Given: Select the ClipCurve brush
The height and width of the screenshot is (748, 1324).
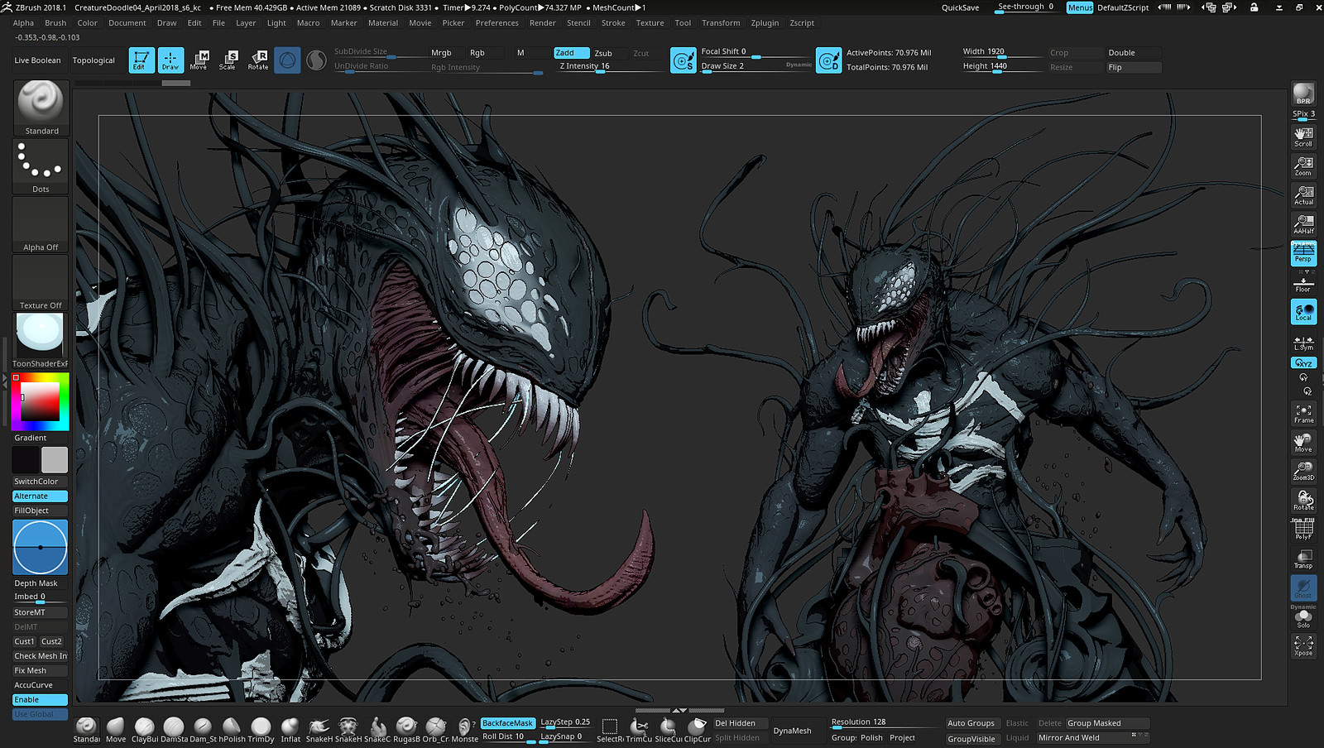Looking at the screenshot, I should tap(698, 729).
